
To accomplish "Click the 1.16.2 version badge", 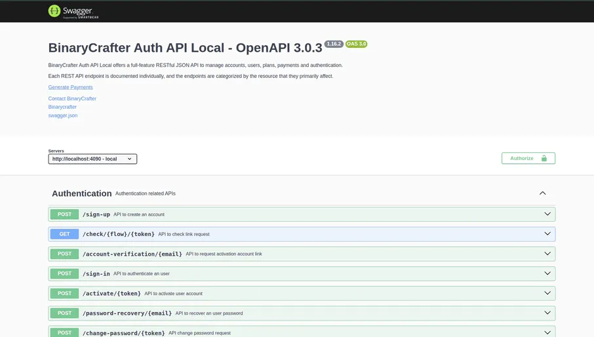I will [334, 44].
